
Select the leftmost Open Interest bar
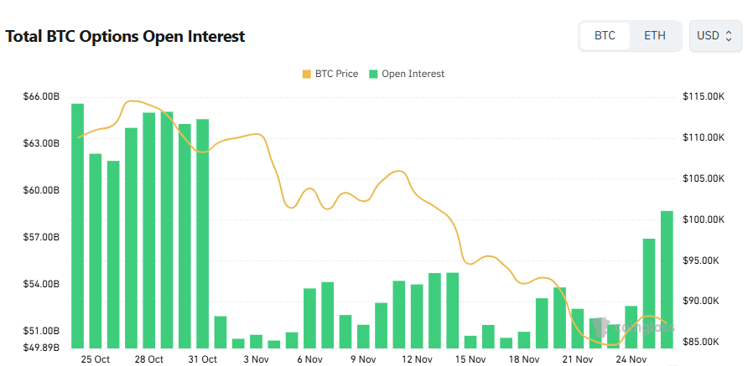click(77, 226)
